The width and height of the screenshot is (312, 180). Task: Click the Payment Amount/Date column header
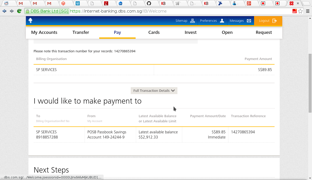[208, 116]
